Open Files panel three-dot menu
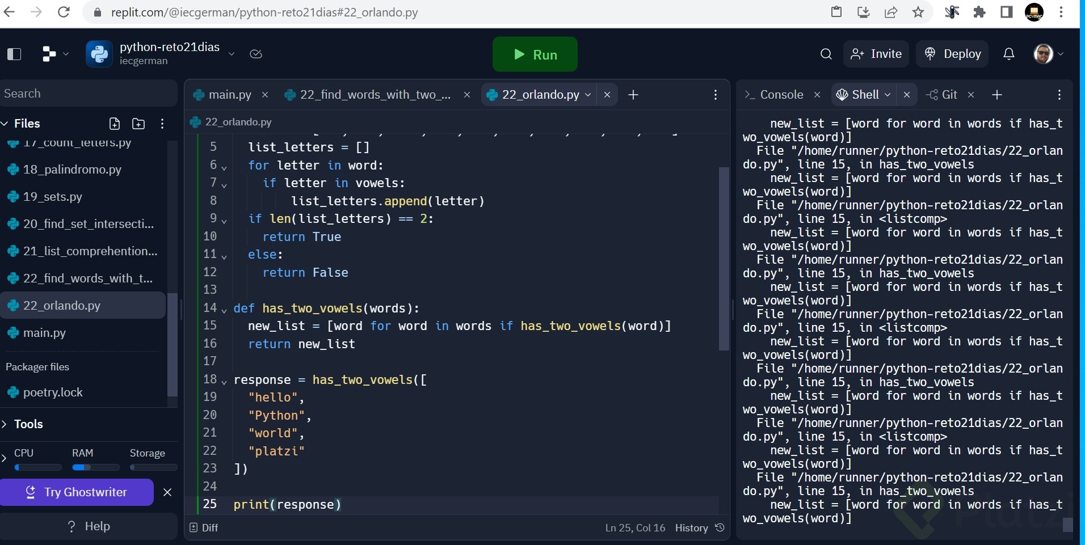 tap(162, 124)
